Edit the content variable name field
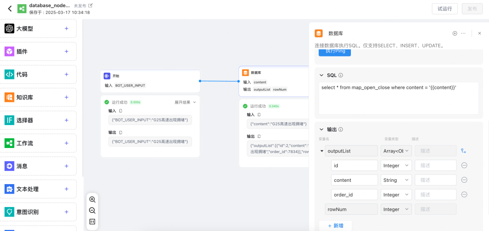Viewport: 489px width, 231px height. tap(354, 180)
